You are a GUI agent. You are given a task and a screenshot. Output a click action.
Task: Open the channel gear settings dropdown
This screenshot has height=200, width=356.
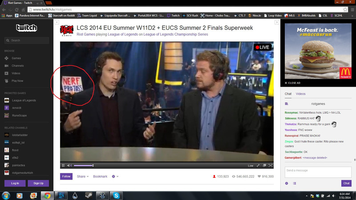point(115,176)
